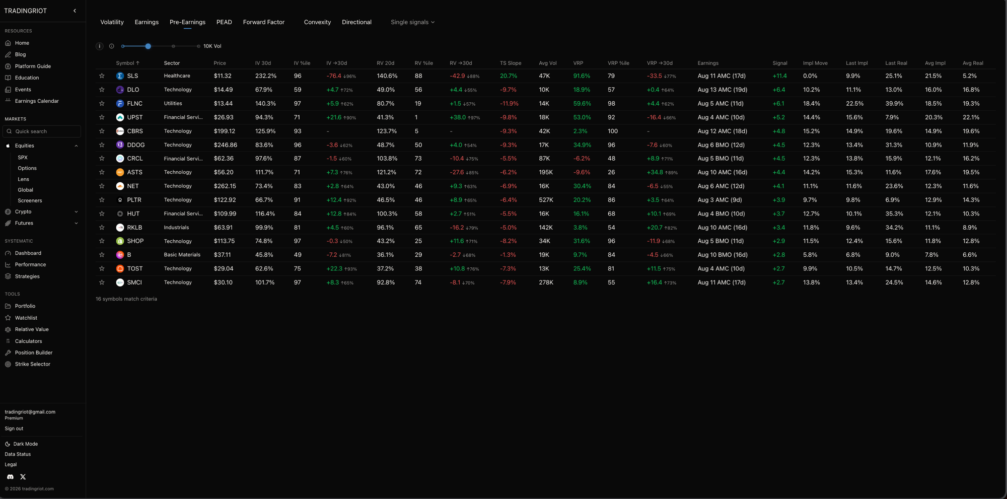Image resolution: width=1007 pixels, height=499 pixels.
Task: Click the FLNC ticker logo
Action: click(120, 104)
